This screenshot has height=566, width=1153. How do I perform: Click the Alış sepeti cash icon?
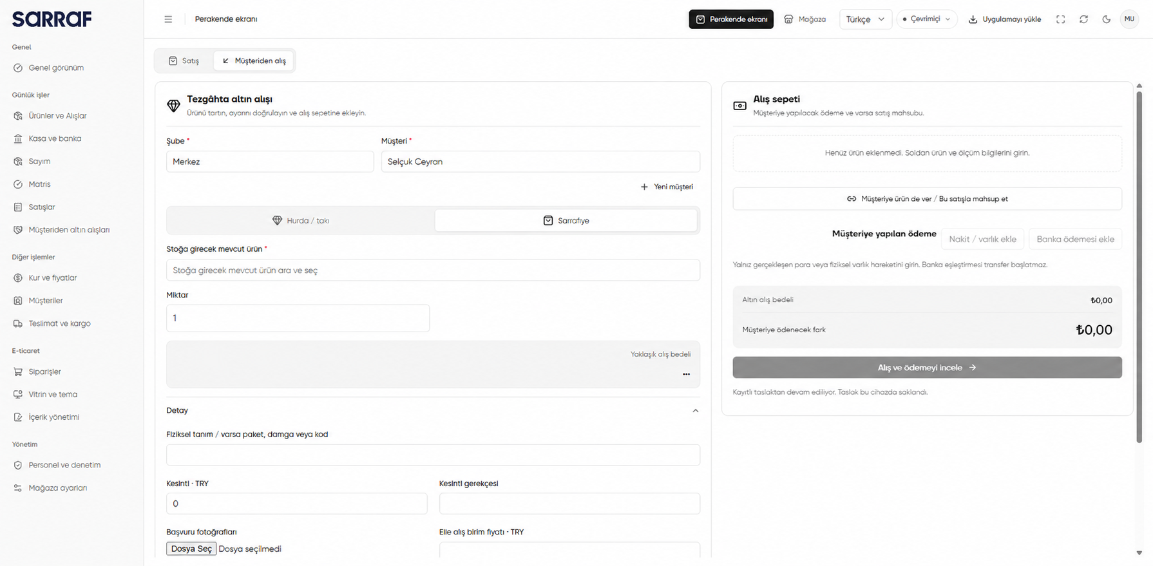(x=739, y=106)
